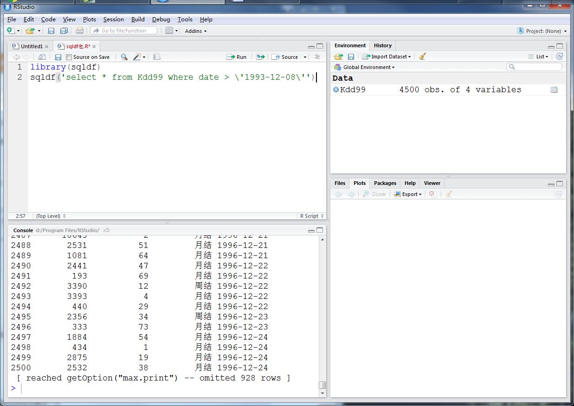Refresh the Environment pane
The height and width of the screenshot is (406, 574).
pyautogui.click(x=559, y=57)
